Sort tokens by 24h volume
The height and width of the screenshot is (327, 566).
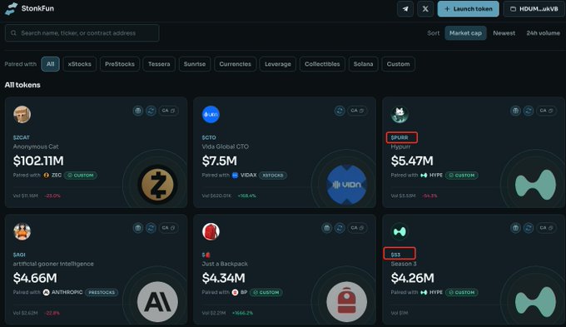pyautogui.click(x=543, y=32)
